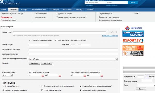This screenshot has width=155, height=93.
Task: Click Участник гос. закупки input field
Action: [73, 54]
